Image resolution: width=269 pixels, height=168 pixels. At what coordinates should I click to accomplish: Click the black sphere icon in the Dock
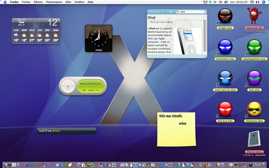250,165
